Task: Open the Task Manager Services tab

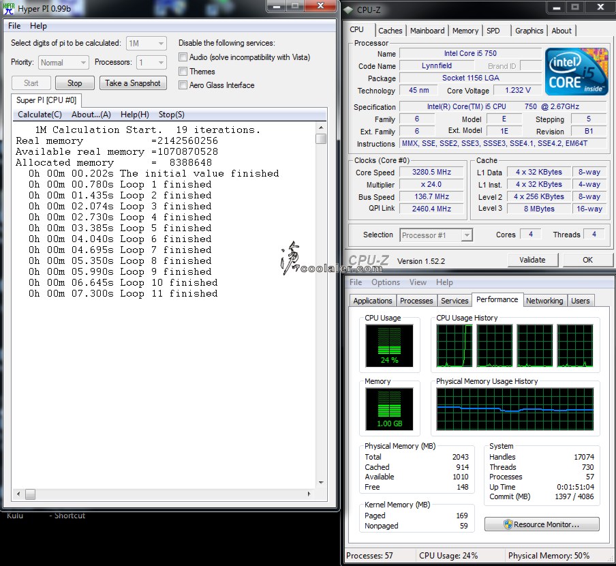Action: click(x=455, y=301)
